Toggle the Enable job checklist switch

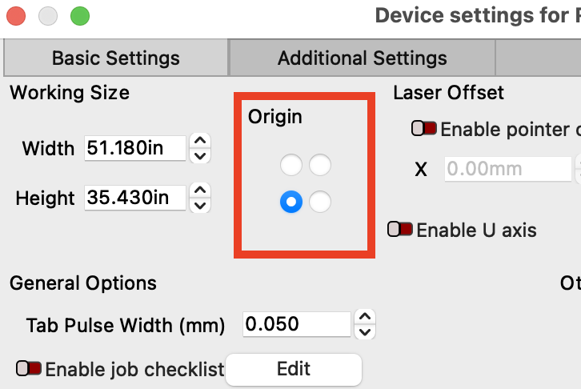(29, 368)
